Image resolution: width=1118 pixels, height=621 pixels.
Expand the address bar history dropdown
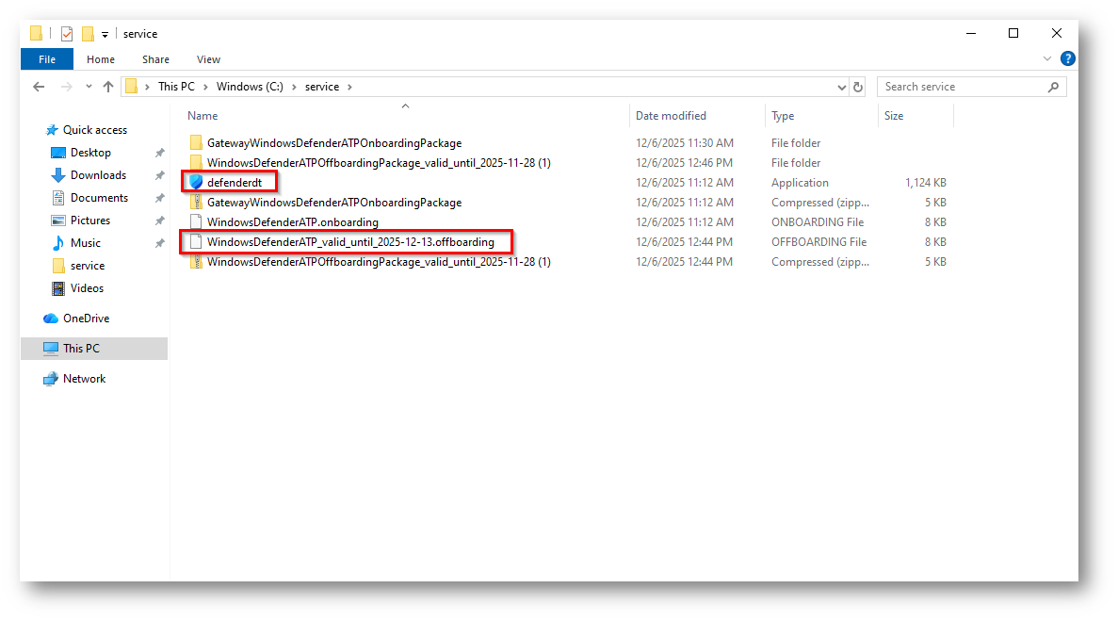tap(841, 87)
